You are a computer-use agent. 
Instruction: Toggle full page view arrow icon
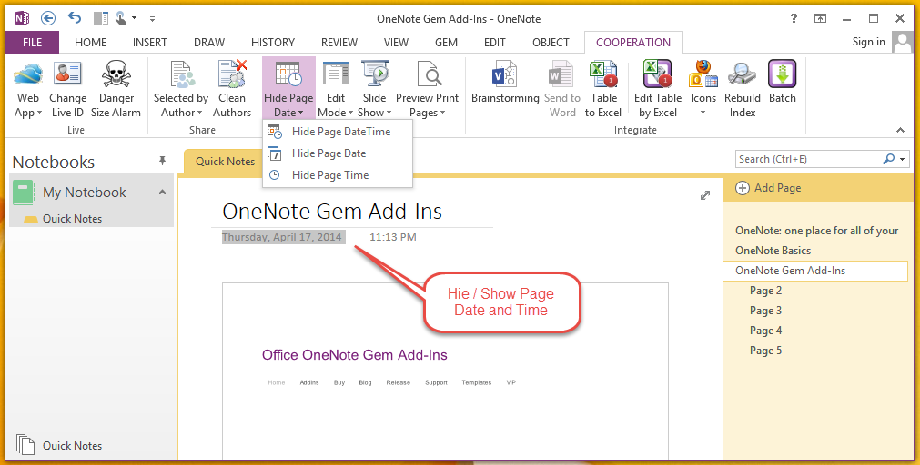click(x=705, y=195)
